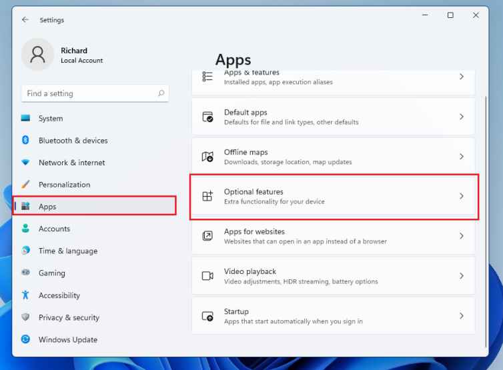Open the Accounts settings category
The height and width of the screenshot is (370, 503).
point(54,229)
